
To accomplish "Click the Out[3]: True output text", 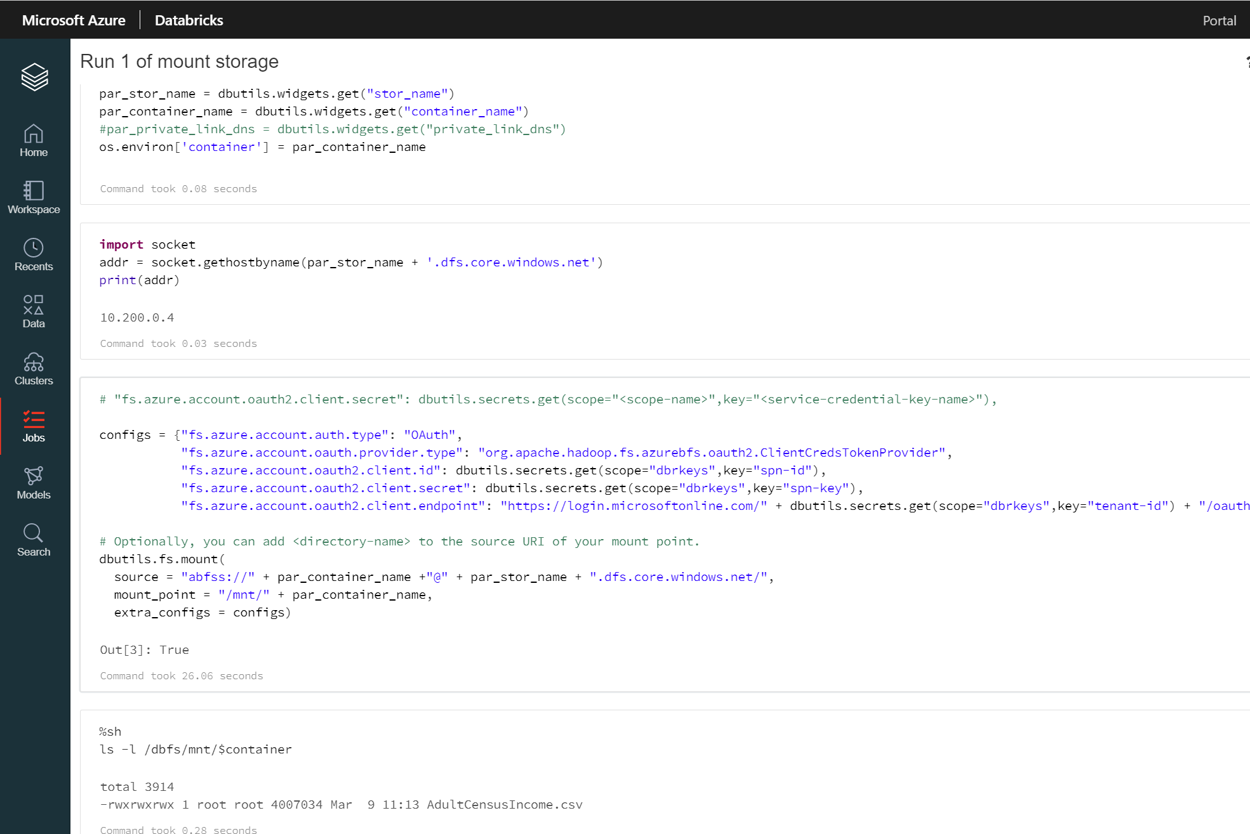I will (143, 649).
